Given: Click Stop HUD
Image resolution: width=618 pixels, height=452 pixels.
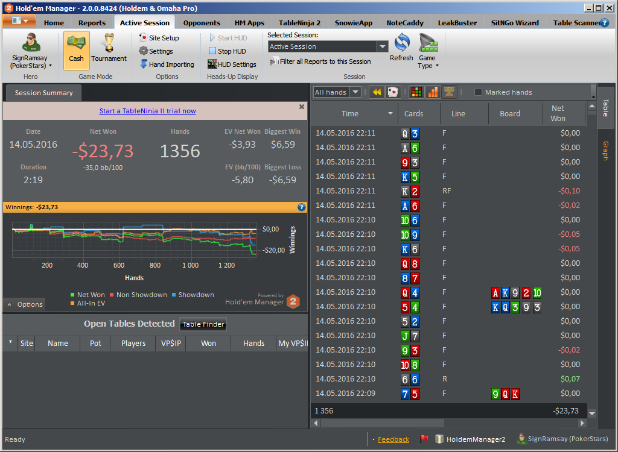Looking at the screenshot, I should 228,51.
